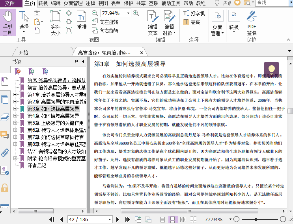The image size is (293, 224).
Task: Expand all bookmarks double-arrow icon
Action: pyautogui.click(x=77, y=61)
